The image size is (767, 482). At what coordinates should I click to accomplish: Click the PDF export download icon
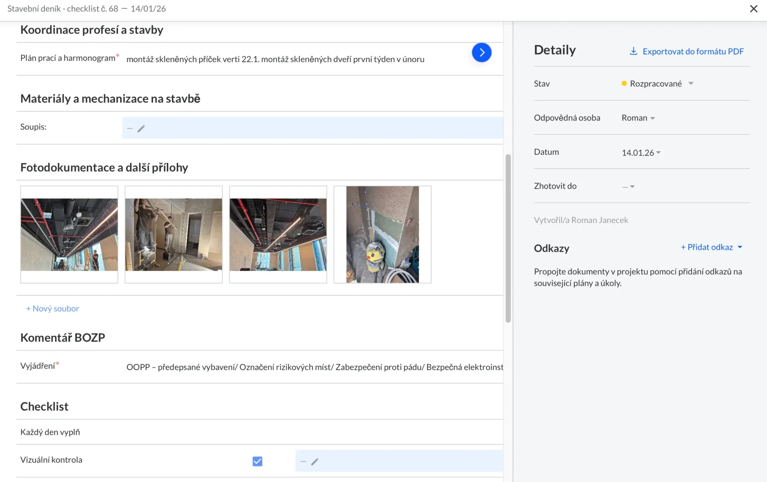(x=633, y=51)
